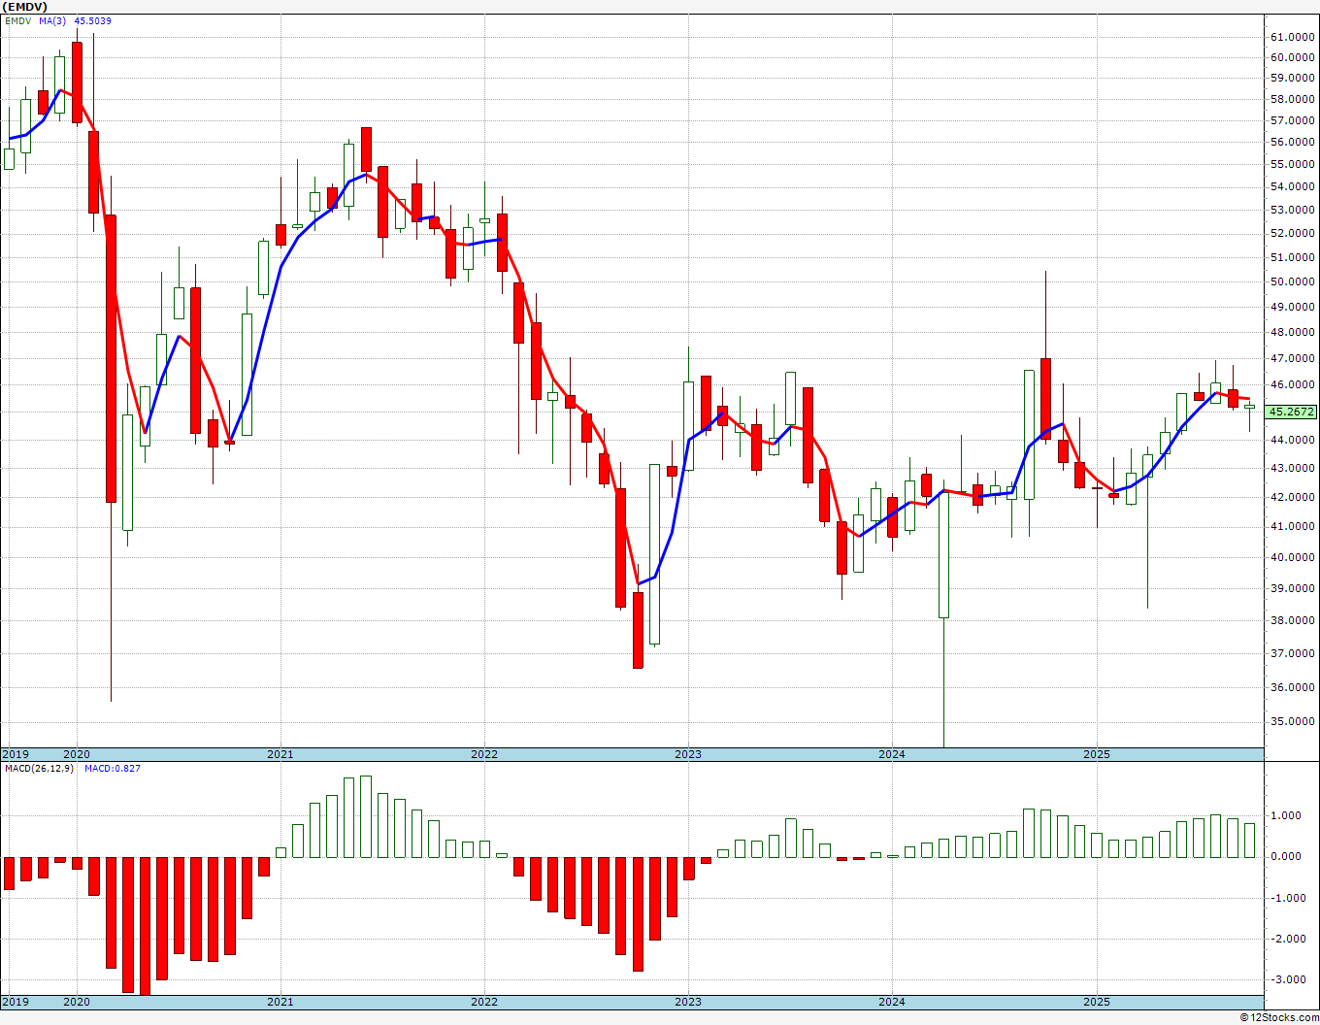This screenshot has height=1025, width=1320.
Task: Select the 43.0000 price axis label
Action: pos(1293,468)
